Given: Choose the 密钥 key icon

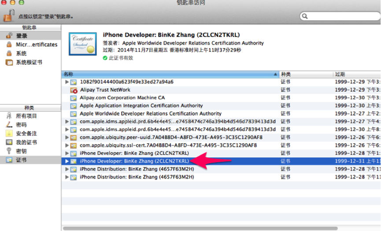Looking at the screenshot, I should click(x=9, y=151).
